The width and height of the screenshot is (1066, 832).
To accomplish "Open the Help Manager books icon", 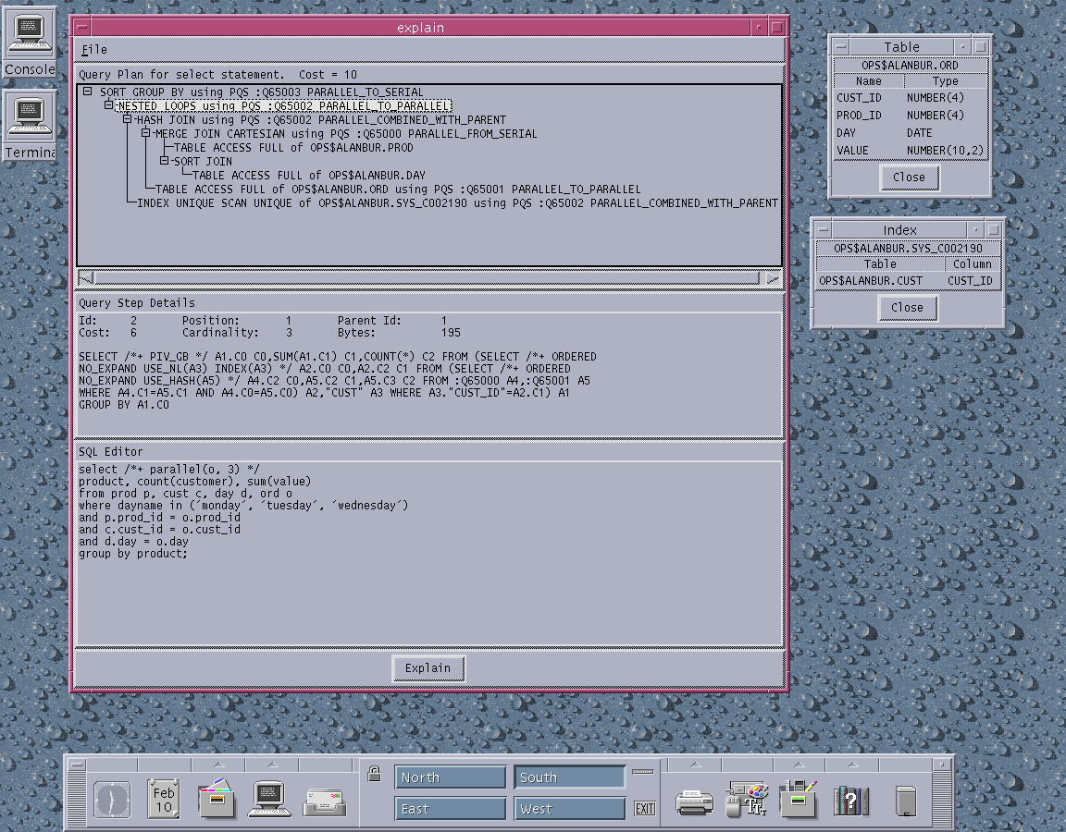I will pos(851,799).
